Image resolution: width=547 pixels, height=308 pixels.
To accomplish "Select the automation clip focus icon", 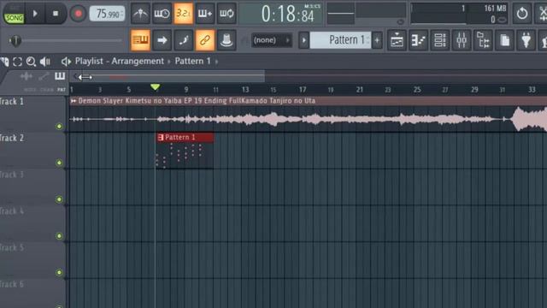I will [44, 76].
